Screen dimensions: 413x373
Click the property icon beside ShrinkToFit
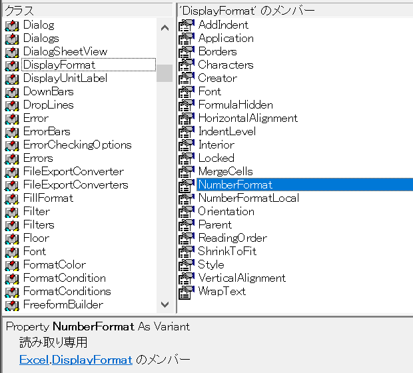point(187,252)
